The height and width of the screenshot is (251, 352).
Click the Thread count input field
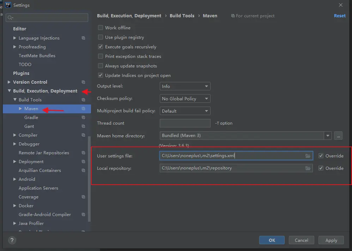point(185,123)
